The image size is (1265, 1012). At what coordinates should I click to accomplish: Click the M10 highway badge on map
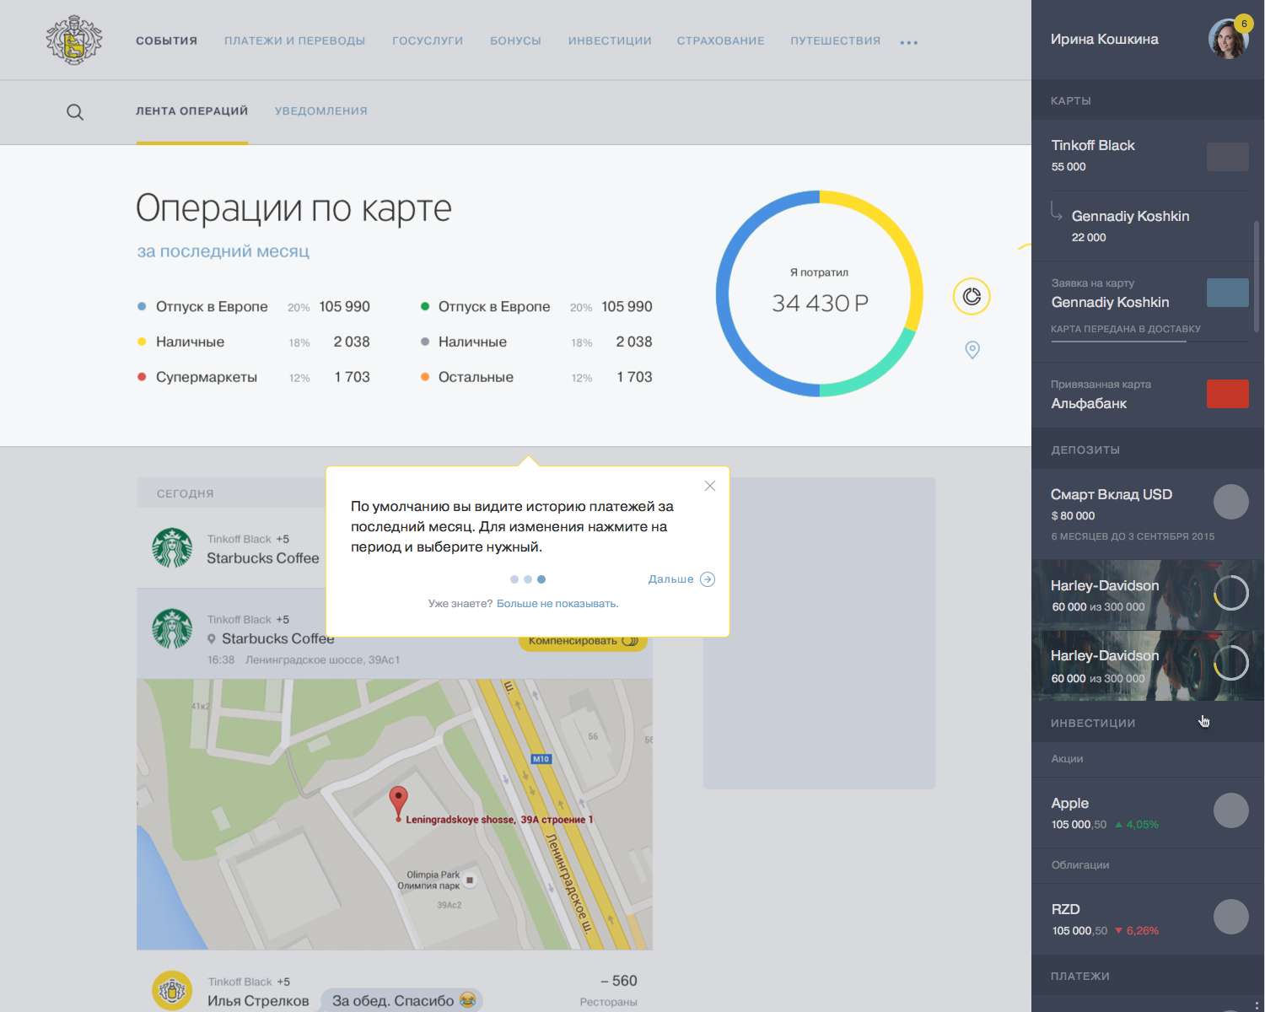tap(541, 759)
